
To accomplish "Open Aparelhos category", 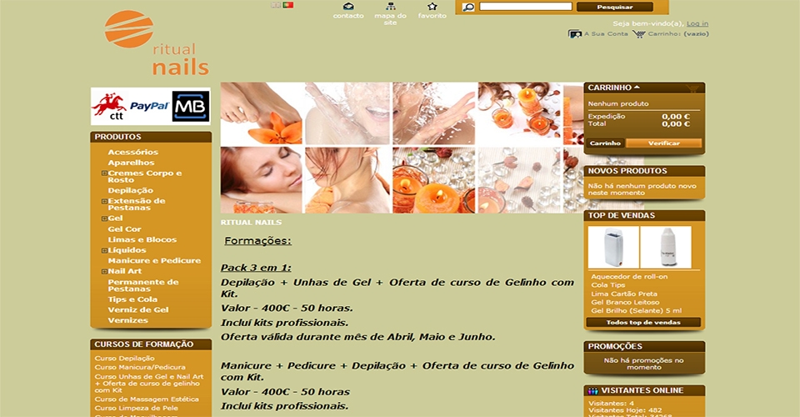I will 131,163.
